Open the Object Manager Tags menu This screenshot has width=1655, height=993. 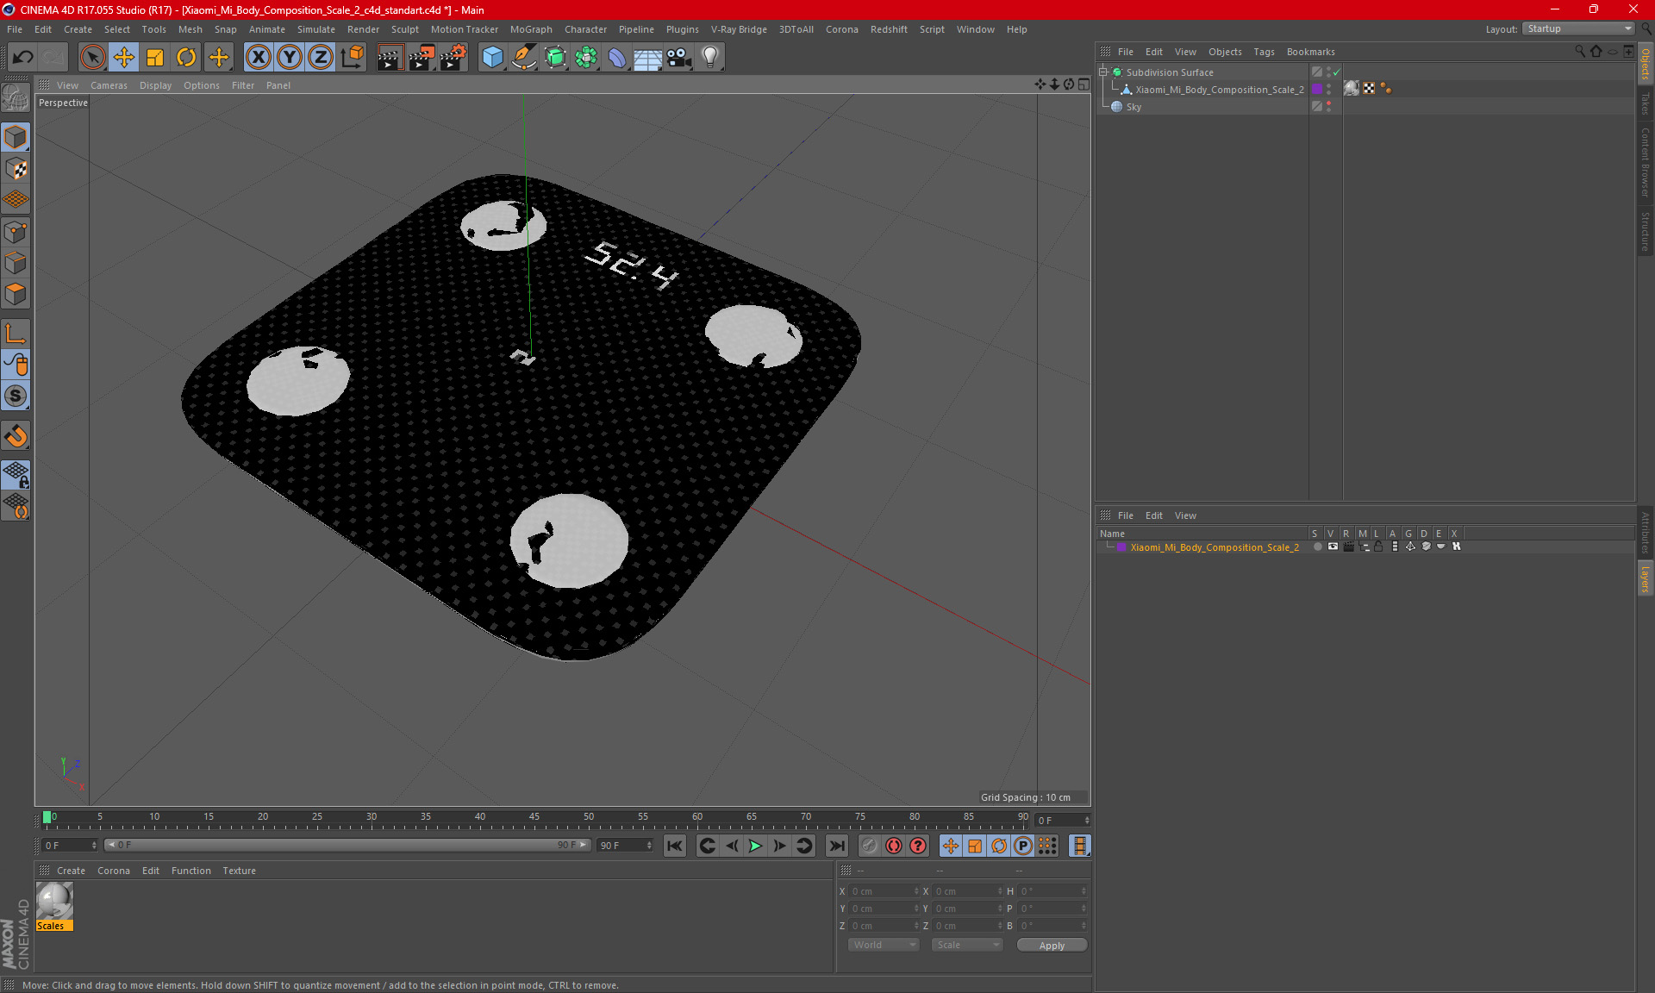(x=1264, y=52)
